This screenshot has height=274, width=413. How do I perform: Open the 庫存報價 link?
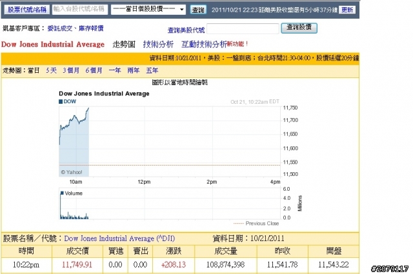coord(91,28)
